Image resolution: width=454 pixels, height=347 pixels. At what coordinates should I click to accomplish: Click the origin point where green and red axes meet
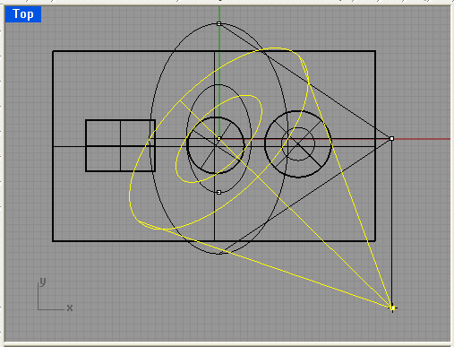219,138
